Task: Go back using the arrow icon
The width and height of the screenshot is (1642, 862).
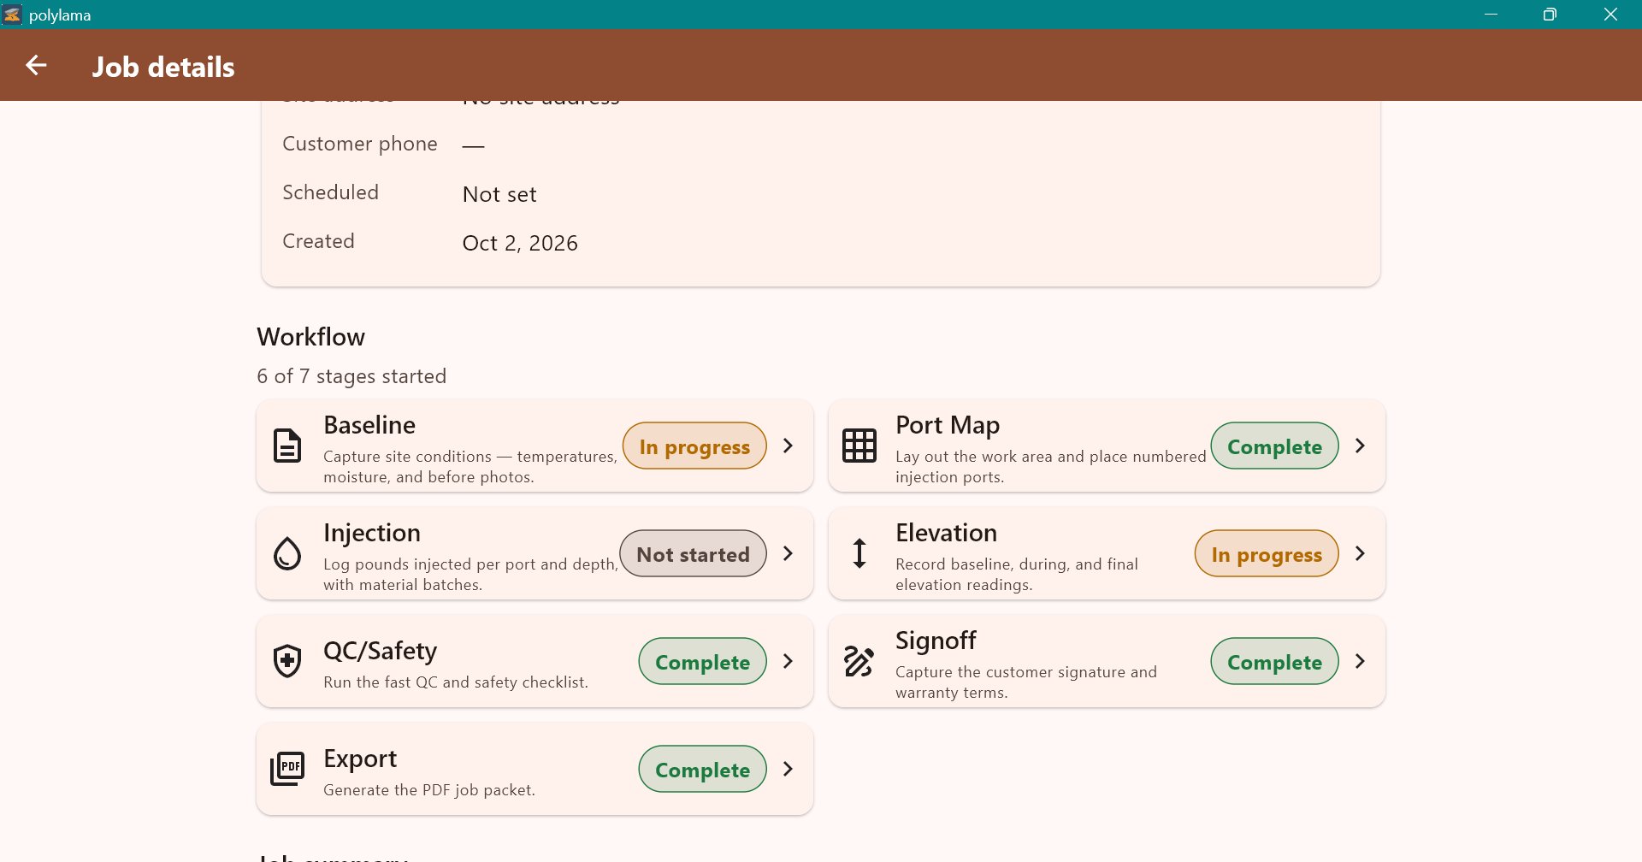Action: (x=36, y=65)
